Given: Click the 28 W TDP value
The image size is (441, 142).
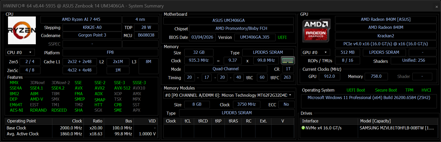Looking at the screenshot, I should click(146, 28).
